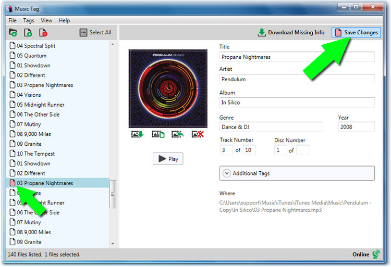Click the Music Tag title bar app icon
This screenshot has height=267, width=391.
(x=9, y=9)
